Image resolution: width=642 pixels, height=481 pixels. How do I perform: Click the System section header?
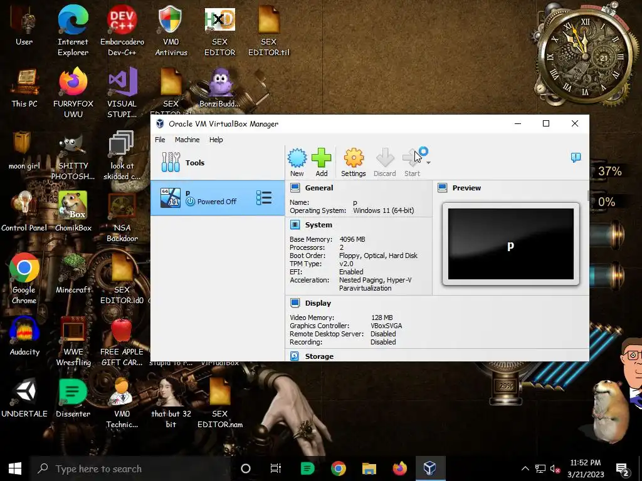(x=318, y=225)
